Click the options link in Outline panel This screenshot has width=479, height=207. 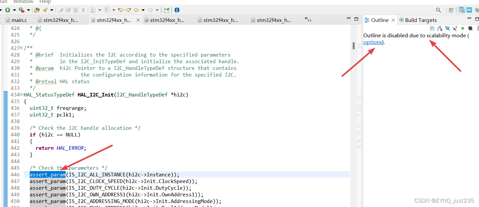coord(372,42)
